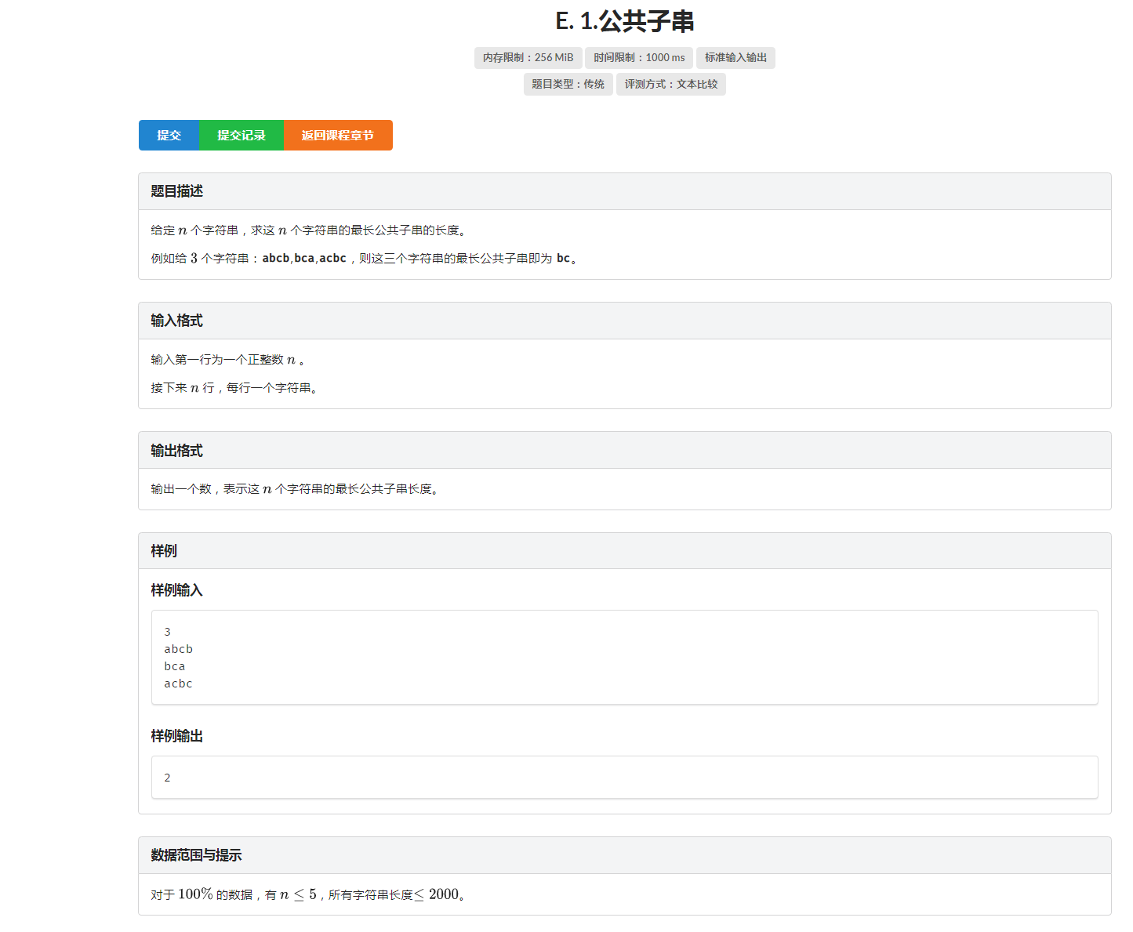Select the 内存限制：256 MiB badge
Screen dimensions: 1133x932
tap(528, 57)
